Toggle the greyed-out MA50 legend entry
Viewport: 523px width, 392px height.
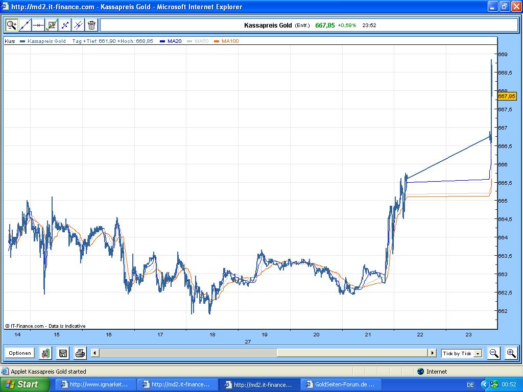198,41
